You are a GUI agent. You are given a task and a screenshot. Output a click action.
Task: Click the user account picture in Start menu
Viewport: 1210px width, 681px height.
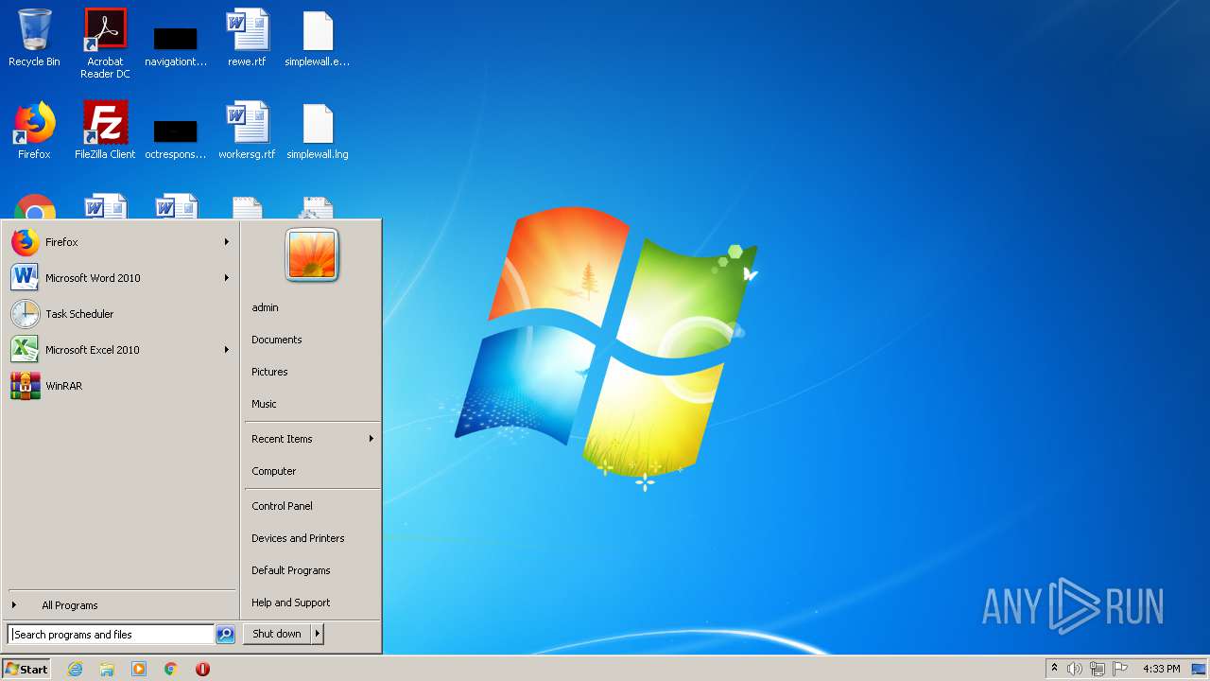[x=312, y=255]
